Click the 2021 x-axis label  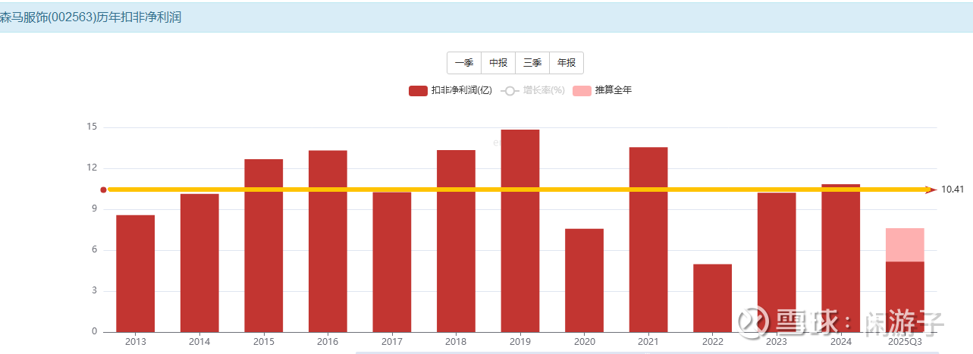648,342
